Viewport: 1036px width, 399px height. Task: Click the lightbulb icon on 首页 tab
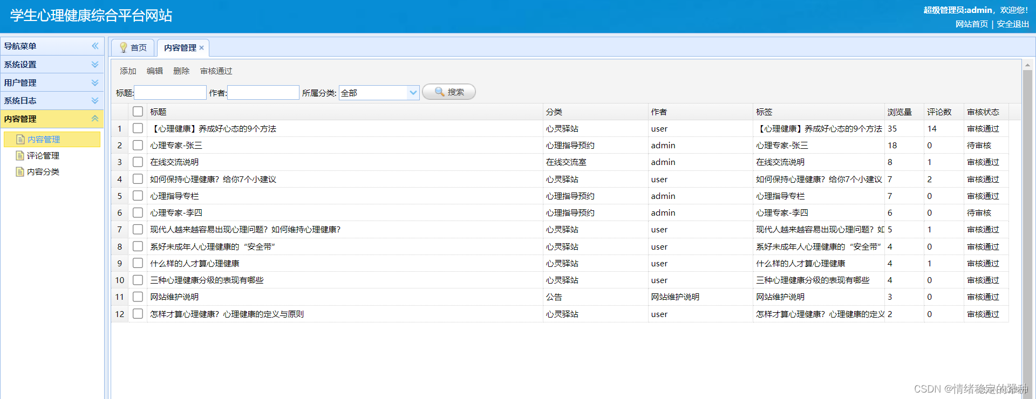click(x=123, y=47)
